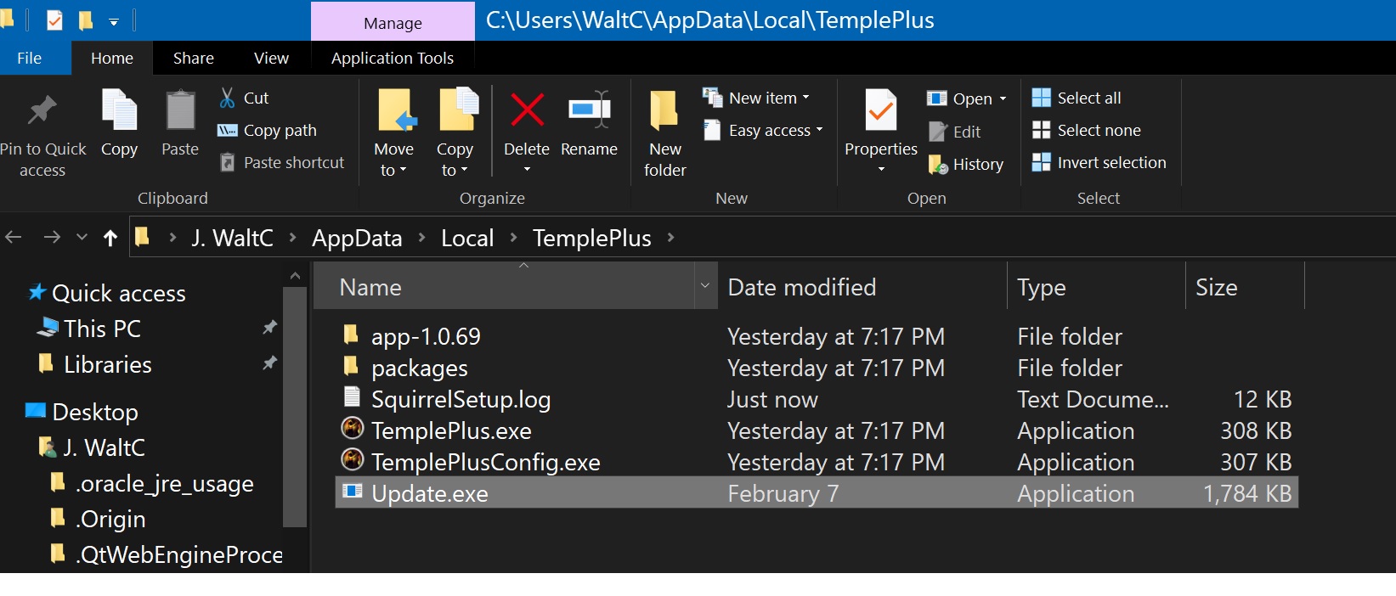1396x596 pixels.
Task: Switch to the Share ribbon tab
Action: (194, 58)
